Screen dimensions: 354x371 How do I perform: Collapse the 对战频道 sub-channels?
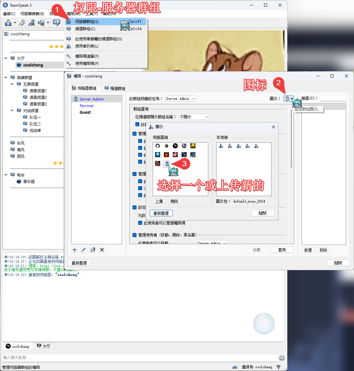[12, 111]
